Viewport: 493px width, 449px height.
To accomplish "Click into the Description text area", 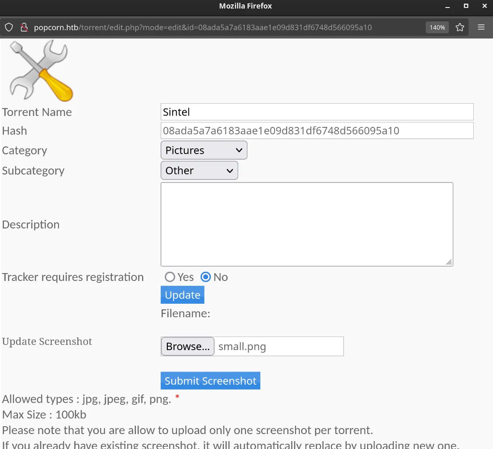I will coord(306,224).
